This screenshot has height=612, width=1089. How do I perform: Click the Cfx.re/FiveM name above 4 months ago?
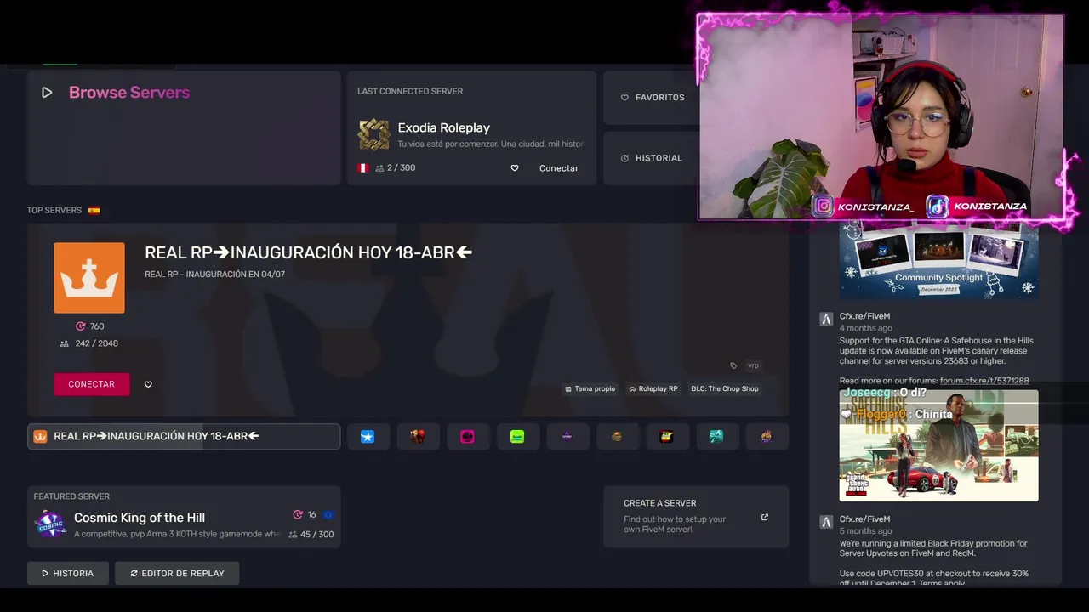coord(864,316)
